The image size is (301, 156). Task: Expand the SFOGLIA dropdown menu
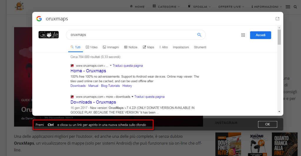click(199, 6)
